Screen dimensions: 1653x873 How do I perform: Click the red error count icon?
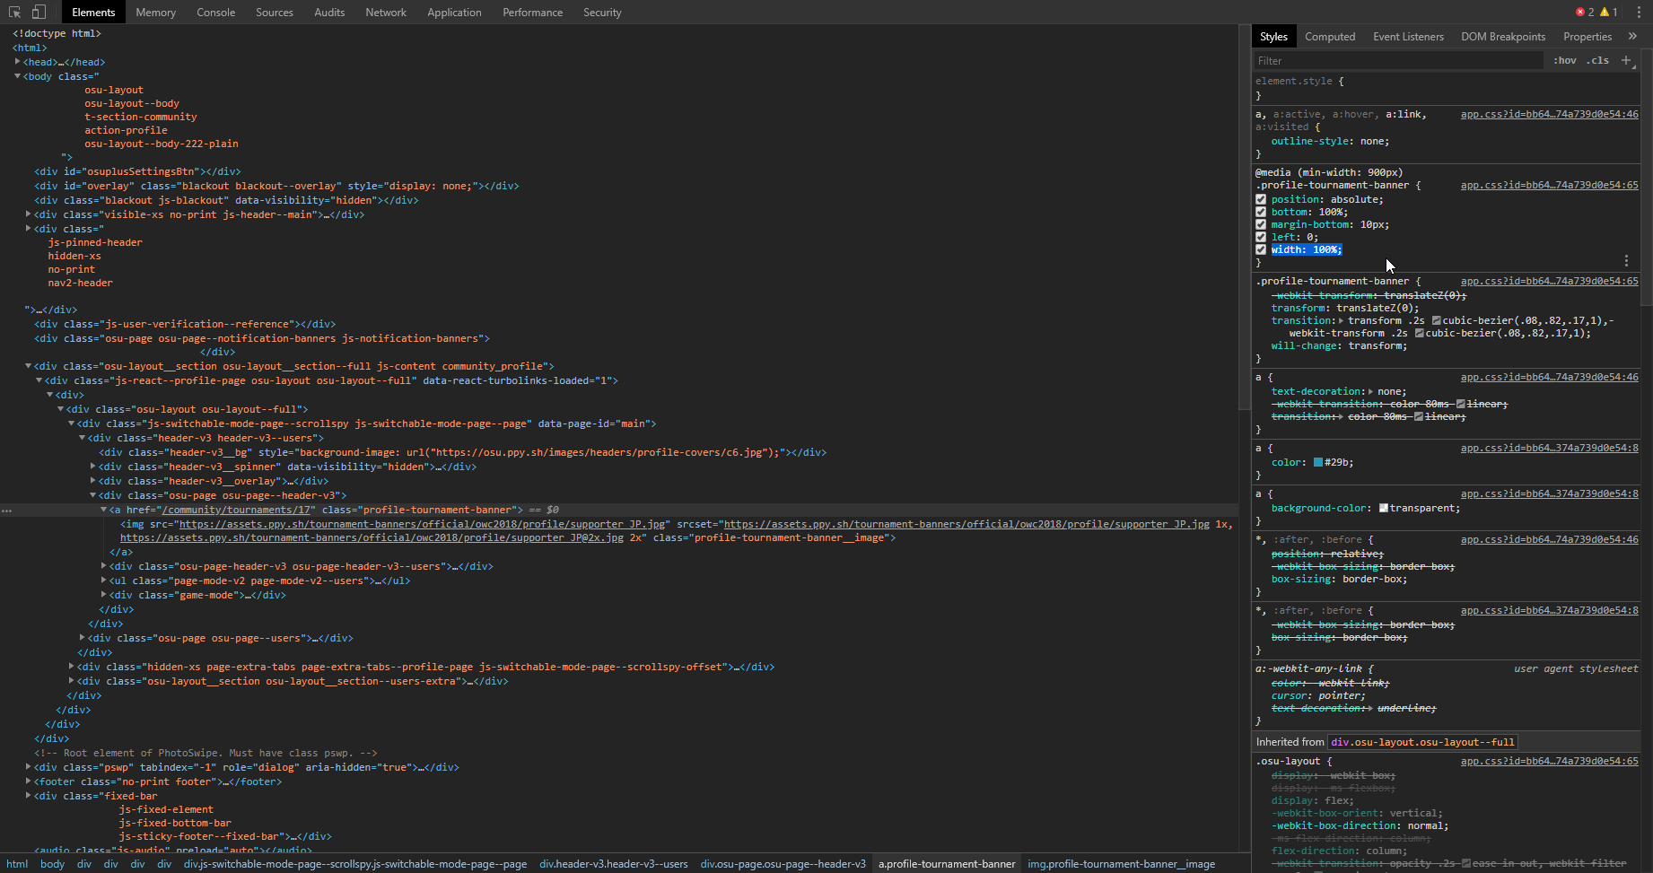coord(1580,12)
